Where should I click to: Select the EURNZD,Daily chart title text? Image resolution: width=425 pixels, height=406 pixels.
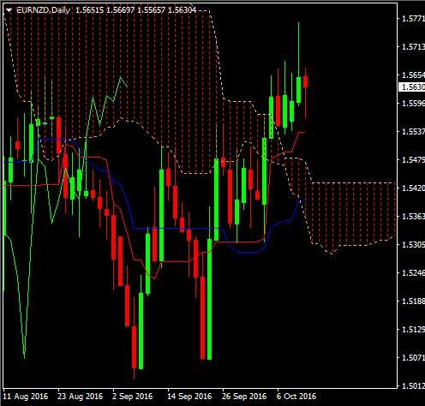click(44, 10)
